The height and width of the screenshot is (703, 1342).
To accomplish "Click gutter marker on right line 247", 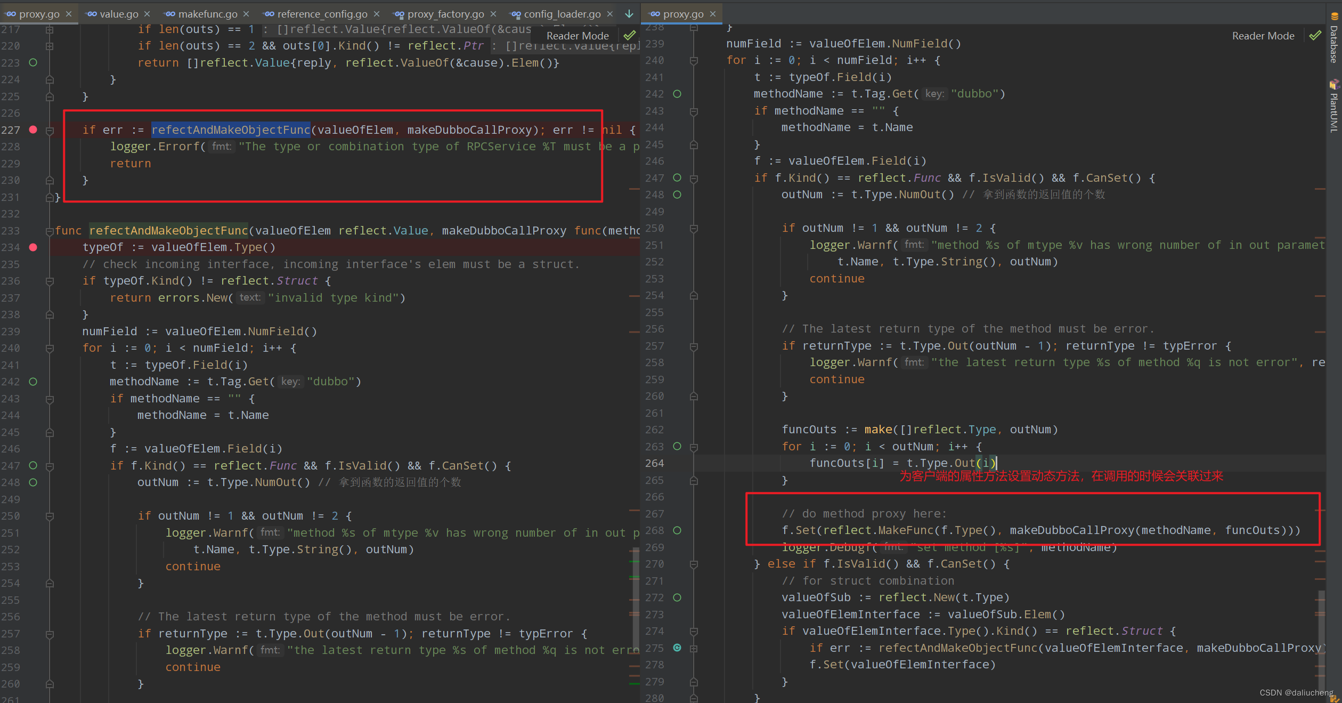I will point(677,177).
